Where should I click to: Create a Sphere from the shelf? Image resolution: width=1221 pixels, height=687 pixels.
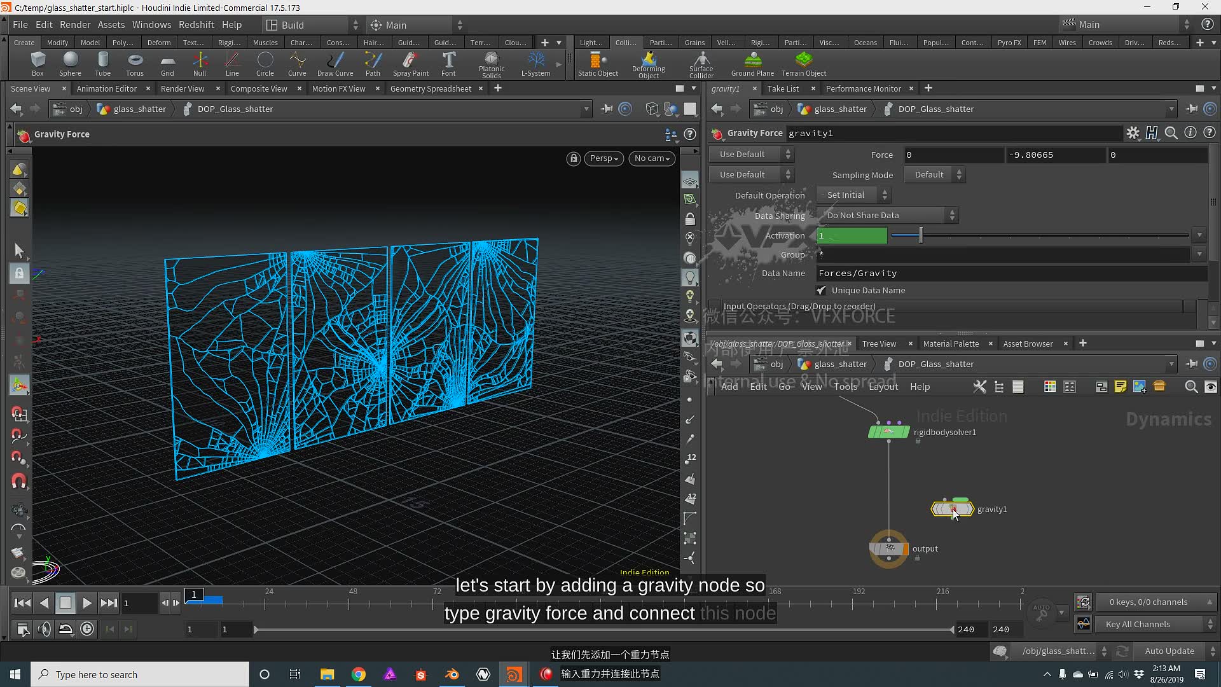[70, 64]
